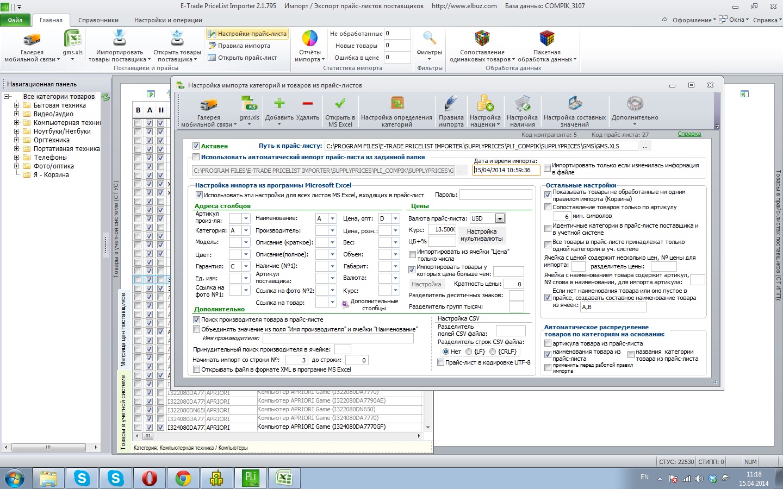Toggle manufacturer search in price-list checkbox
Image resolution: width=783 pixels, height=489 pixels.
tap(196, 319)
